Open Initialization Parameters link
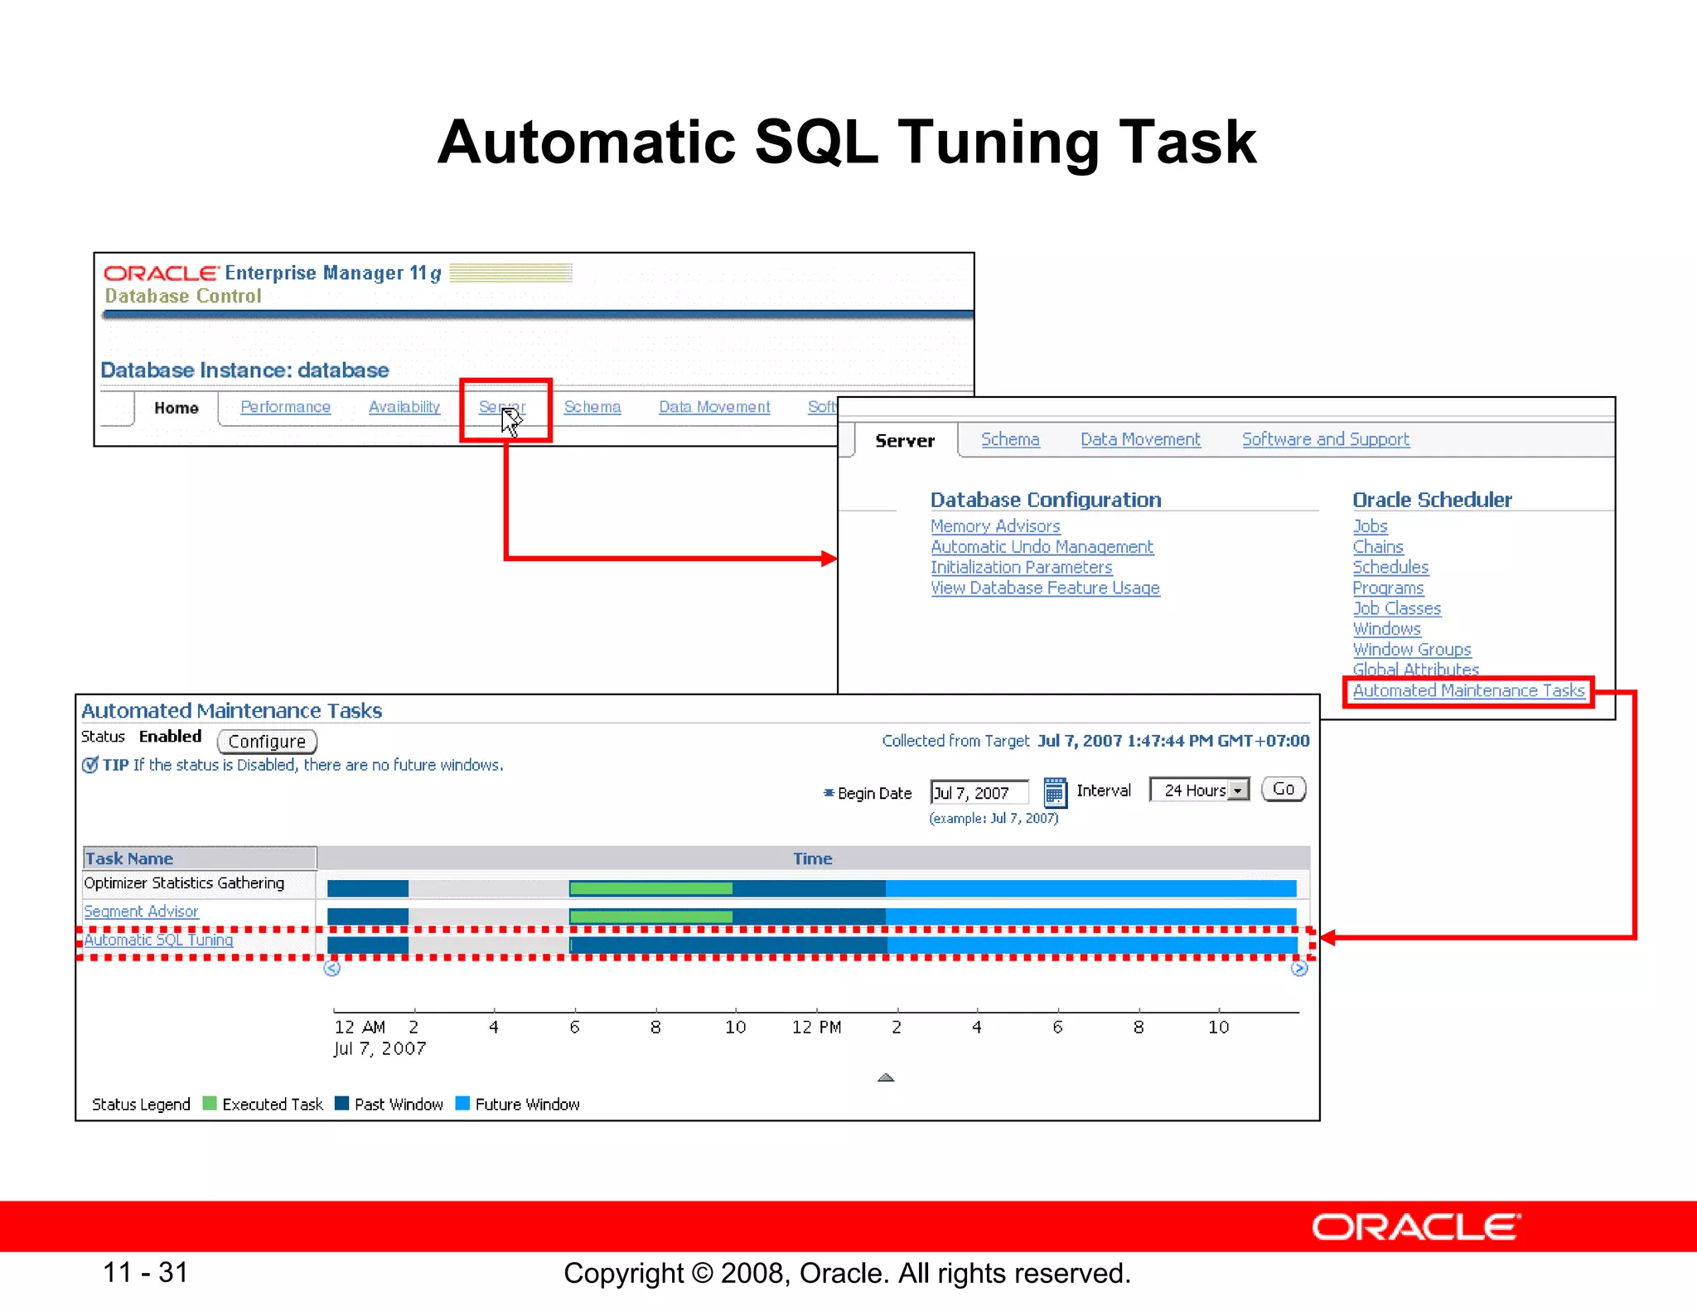 tap(1021, 568)
